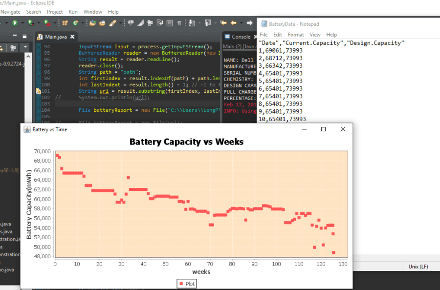
Task: Navigate Forward with the right arrow icon
Action: coord(249,23)
